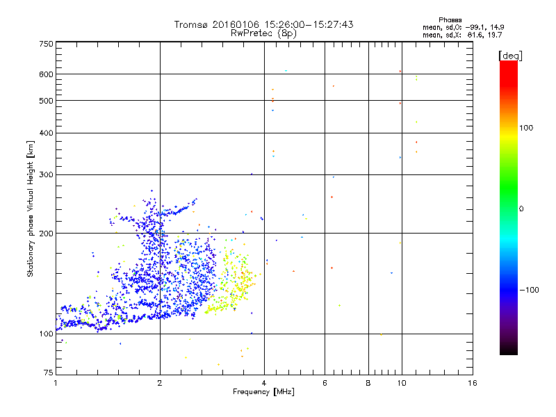Image resolution: width=556 pixels, height=417 pixels.
Task: Click the plot title 'Tromsø 20160106 15:26:00-15:27:43'
Action: click(263, 24)
